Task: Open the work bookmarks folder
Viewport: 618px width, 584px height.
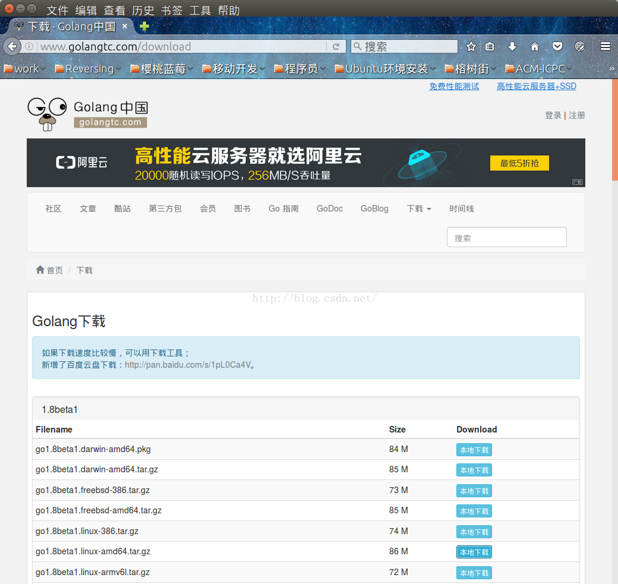Action: pos(24,68)
